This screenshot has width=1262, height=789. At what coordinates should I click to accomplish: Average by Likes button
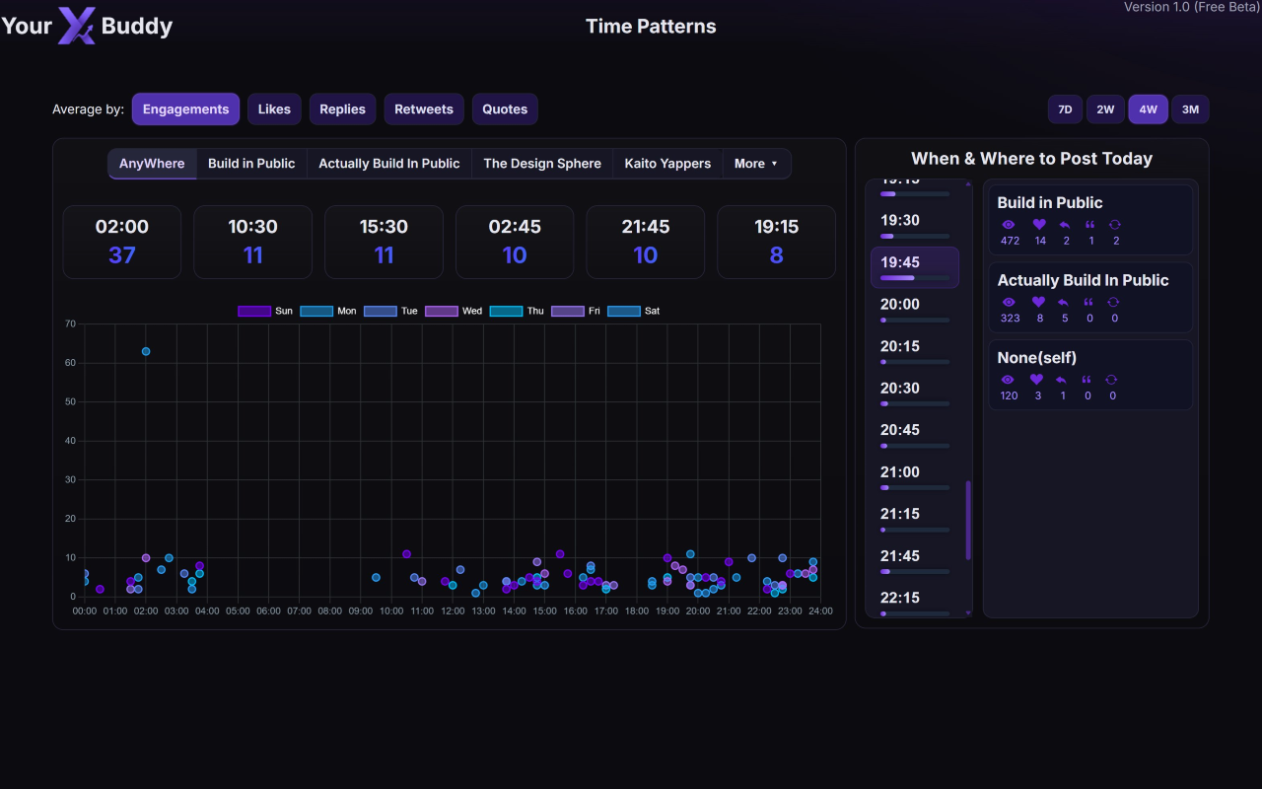pos(274,109)
